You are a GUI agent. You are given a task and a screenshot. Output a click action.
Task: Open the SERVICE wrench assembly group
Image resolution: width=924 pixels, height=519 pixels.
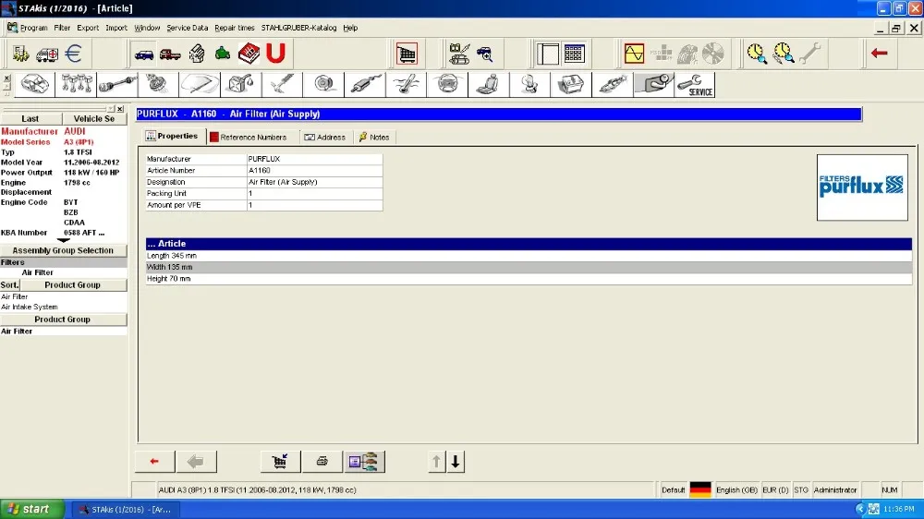pyautogui.click(x=695, y=84)
